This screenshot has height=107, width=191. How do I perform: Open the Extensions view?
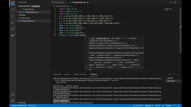13,29
